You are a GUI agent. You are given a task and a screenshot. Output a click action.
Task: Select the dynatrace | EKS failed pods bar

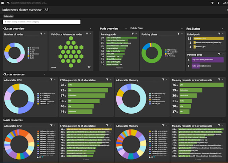pos(209,38)
